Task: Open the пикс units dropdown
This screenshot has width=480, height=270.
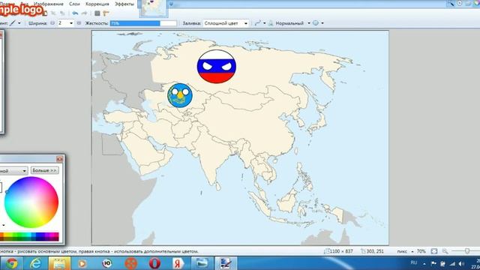Action: click(x=405, y=251)
